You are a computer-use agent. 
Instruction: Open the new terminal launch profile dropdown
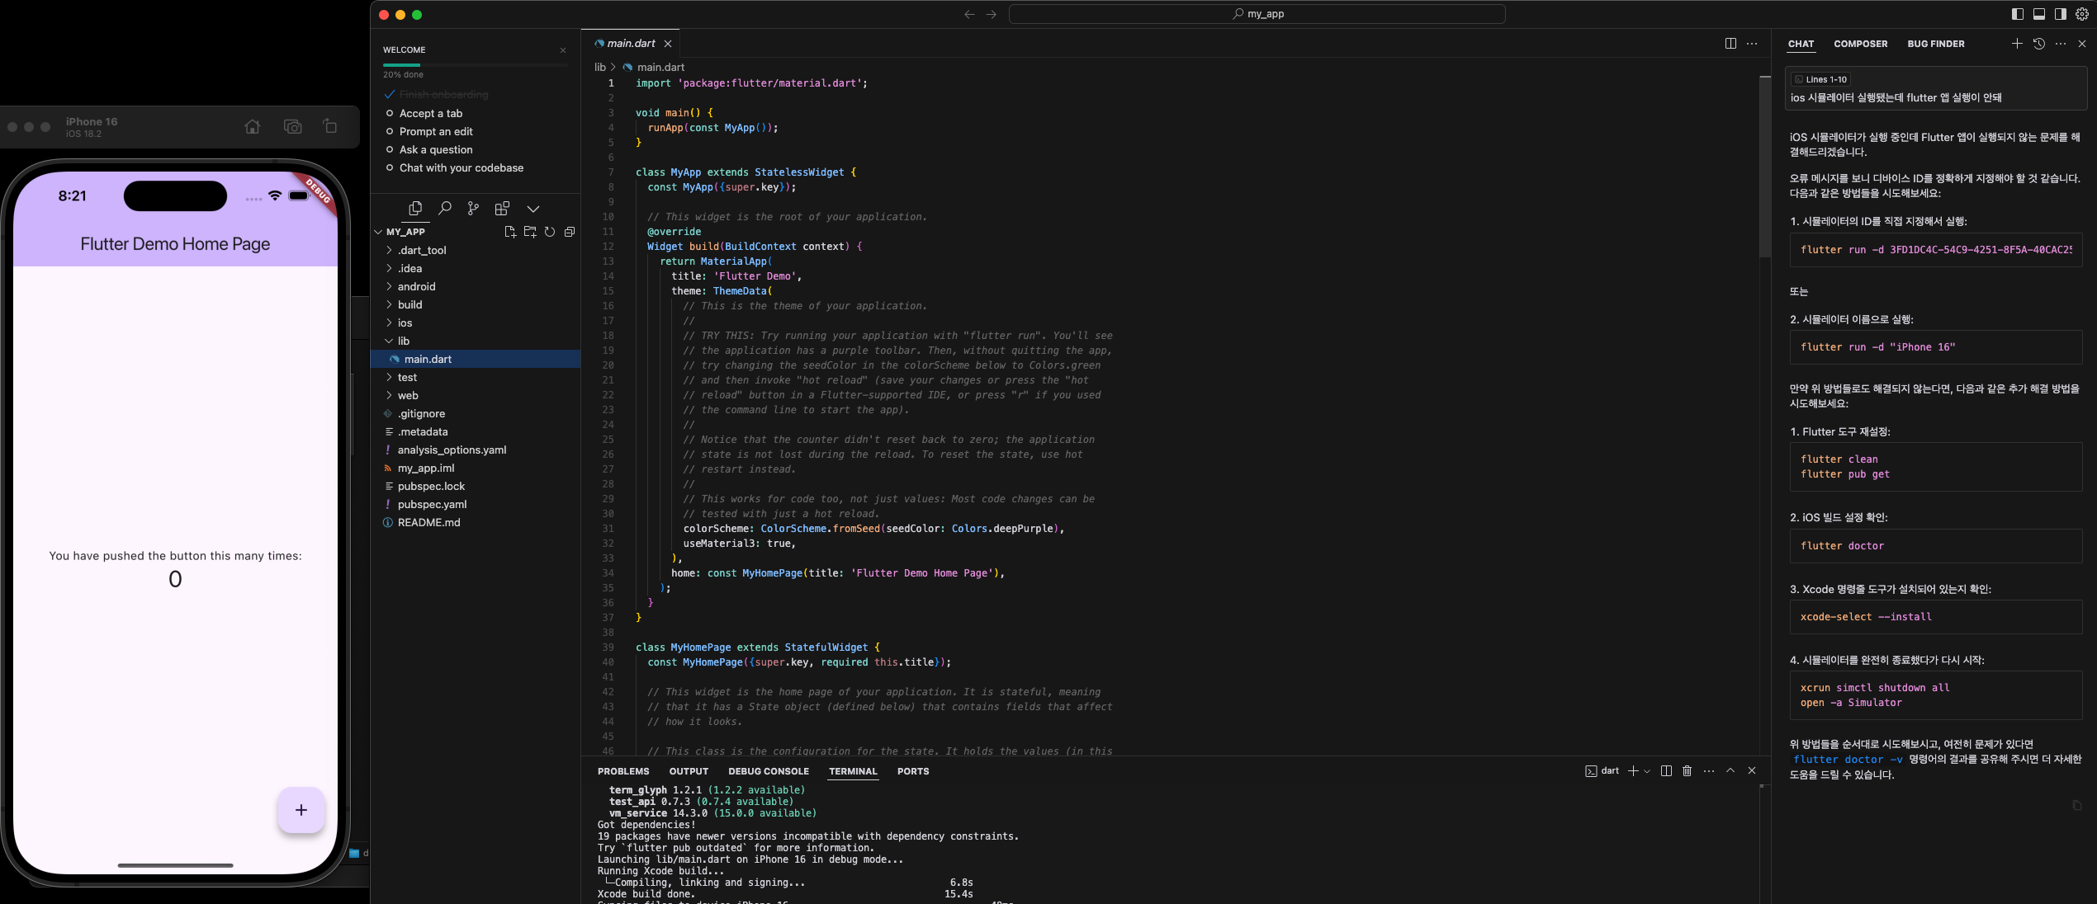1647,771
